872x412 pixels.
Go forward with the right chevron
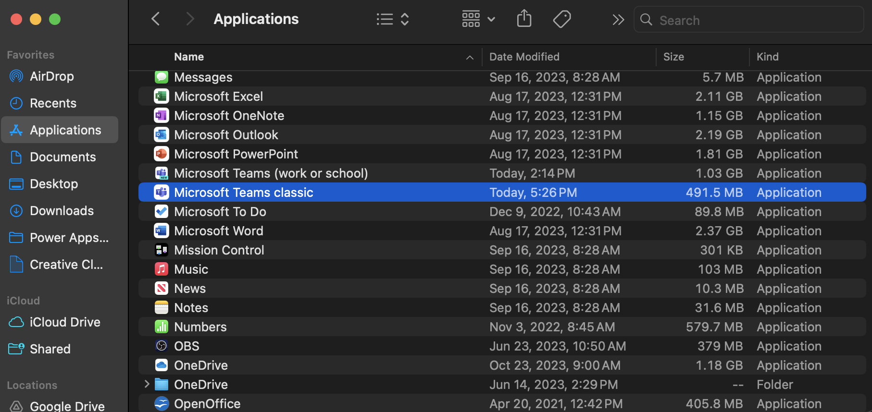point(190,19)
